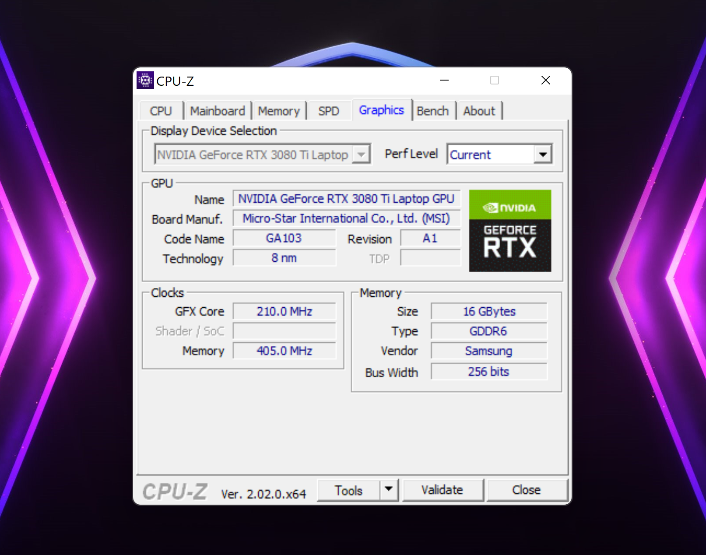Click the CPU-Z window title text
This screenshot has height=555, width=706.
coord(175,81)
